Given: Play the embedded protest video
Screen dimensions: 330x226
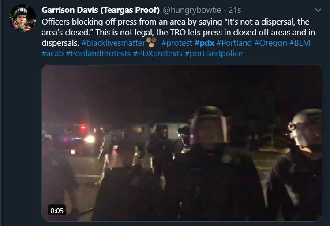Looking at the screenshot, I should tap(182, 142).
